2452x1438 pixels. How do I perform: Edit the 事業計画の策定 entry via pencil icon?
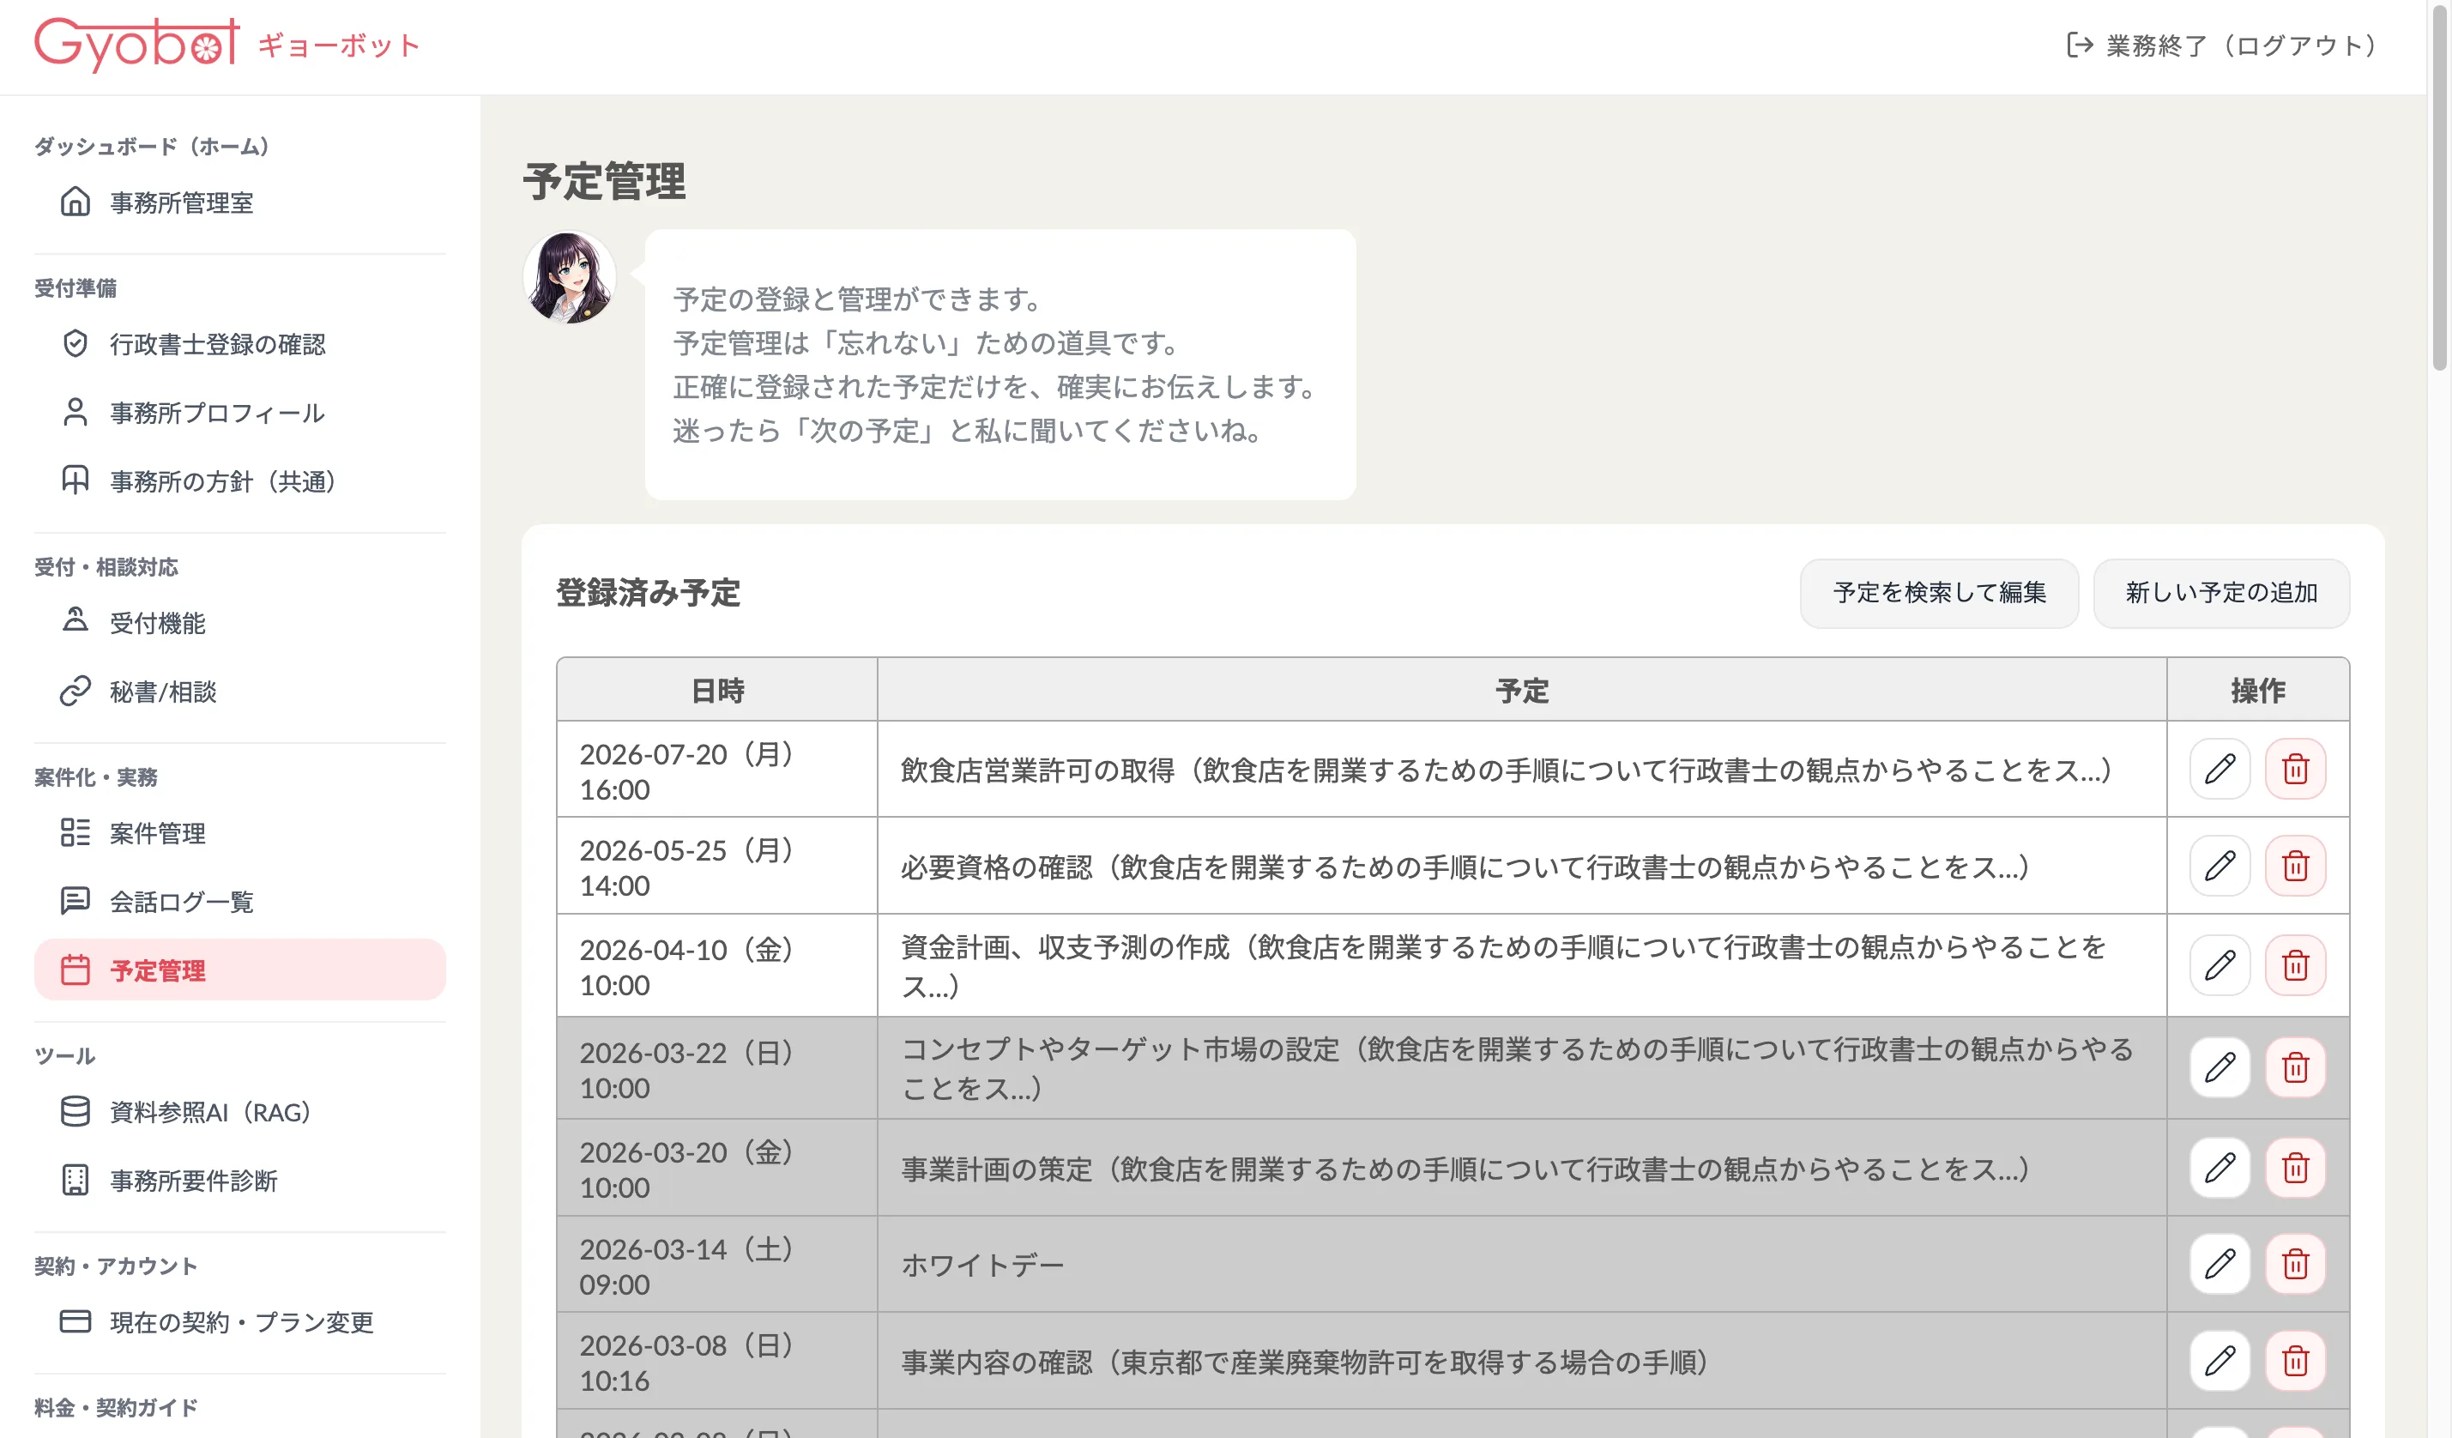pos(2219,1167)
